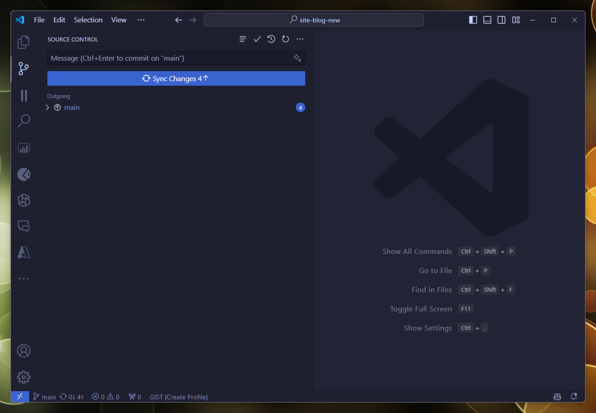Toggle the primary side bar layout button
This screenshot has height=413, width=596.
[x=473, y=20]
